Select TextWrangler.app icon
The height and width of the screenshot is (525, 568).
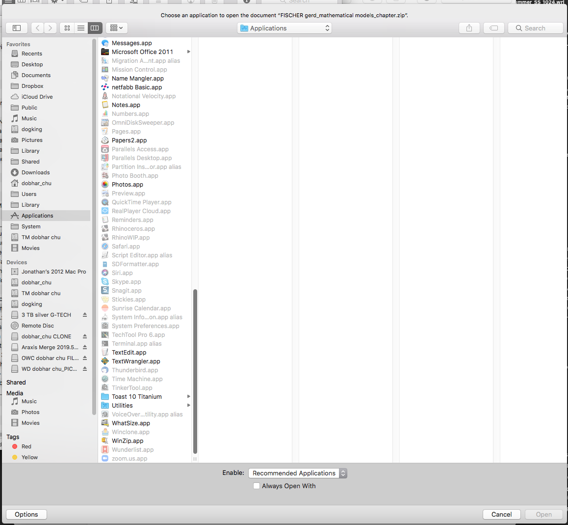pos(105,361)
